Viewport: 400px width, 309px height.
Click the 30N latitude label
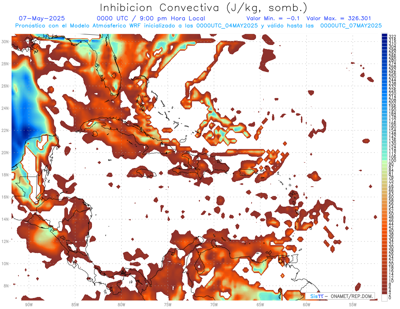(5, 42)
